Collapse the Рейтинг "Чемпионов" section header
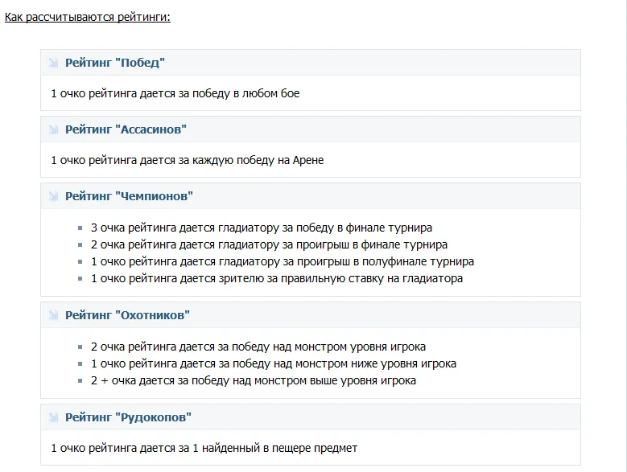 (x=129, y=196)
